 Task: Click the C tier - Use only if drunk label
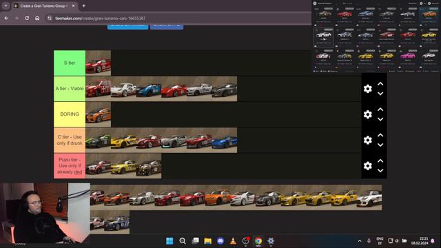[x=70, y=140]
